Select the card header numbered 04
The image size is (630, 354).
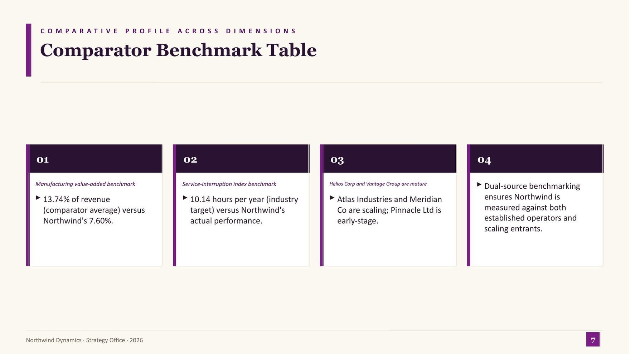point(536,159)
